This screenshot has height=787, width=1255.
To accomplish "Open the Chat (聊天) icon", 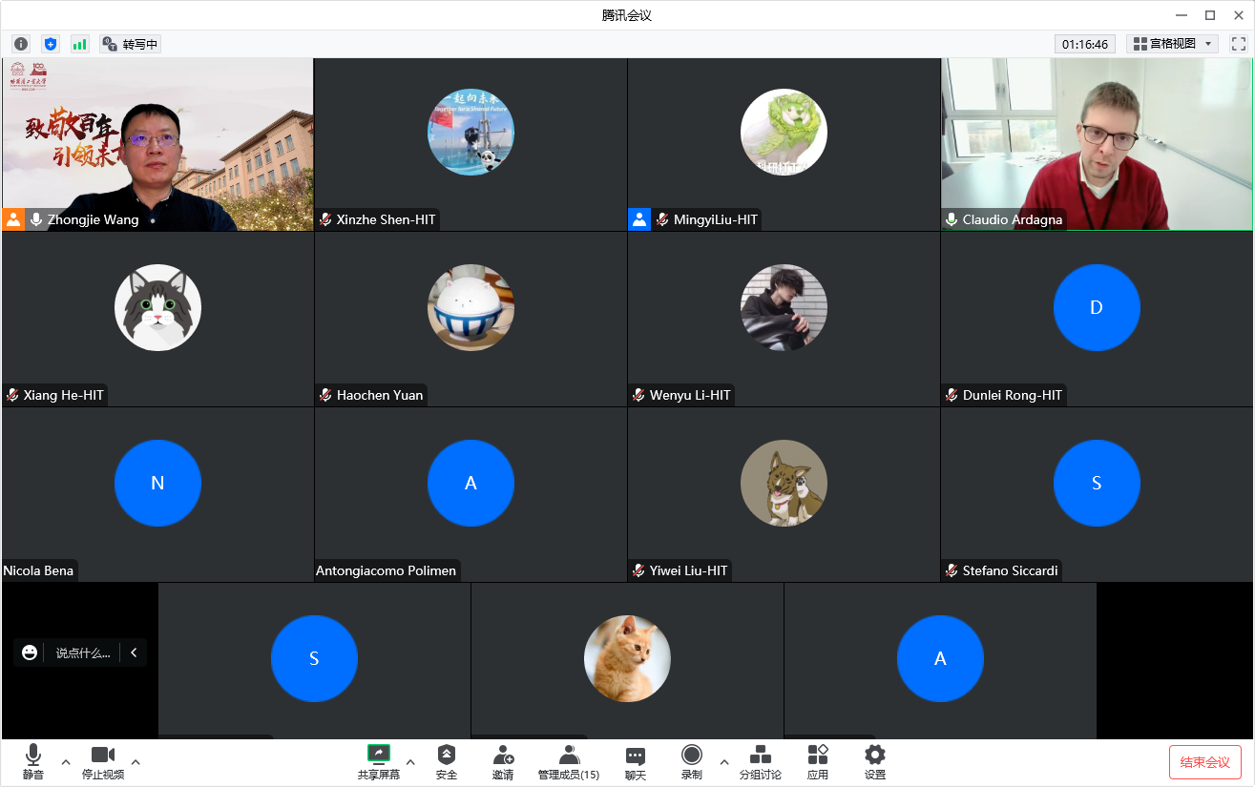I will tap(635, 761).
